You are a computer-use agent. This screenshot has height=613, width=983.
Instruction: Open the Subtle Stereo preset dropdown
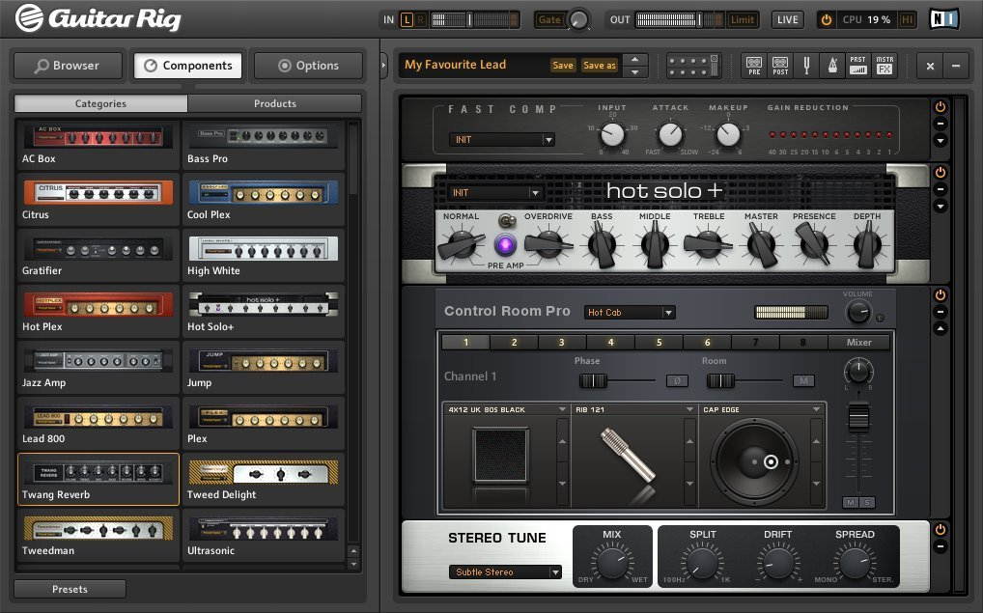[505, 571]
